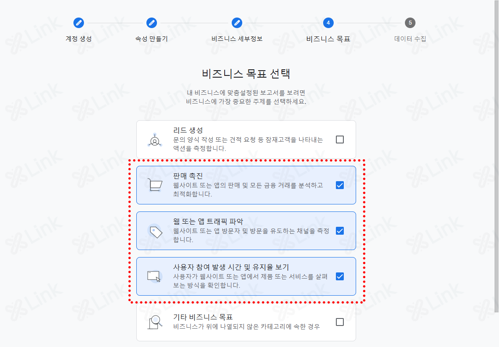The height and width of the screenshot is (347, 499).
Task: Click the browser cursor icon for engagement
Action: point(155,276)
